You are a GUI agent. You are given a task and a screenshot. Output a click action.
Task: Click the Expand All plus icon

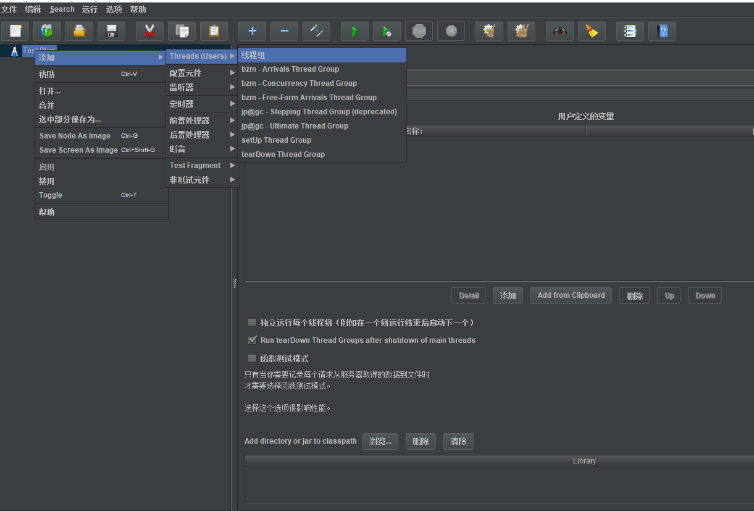click(252, 31)
